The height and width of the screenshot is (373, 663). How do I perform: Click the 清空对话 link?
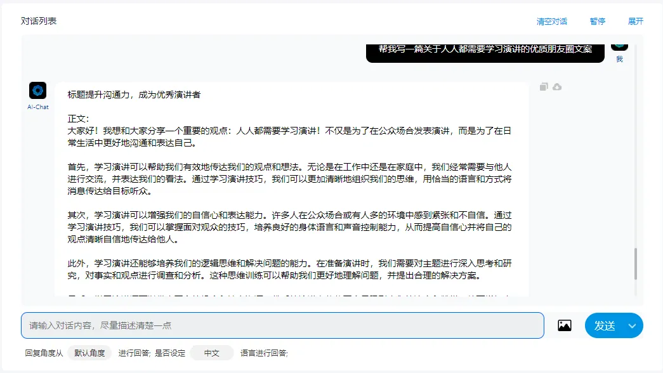tap(552, 21)
